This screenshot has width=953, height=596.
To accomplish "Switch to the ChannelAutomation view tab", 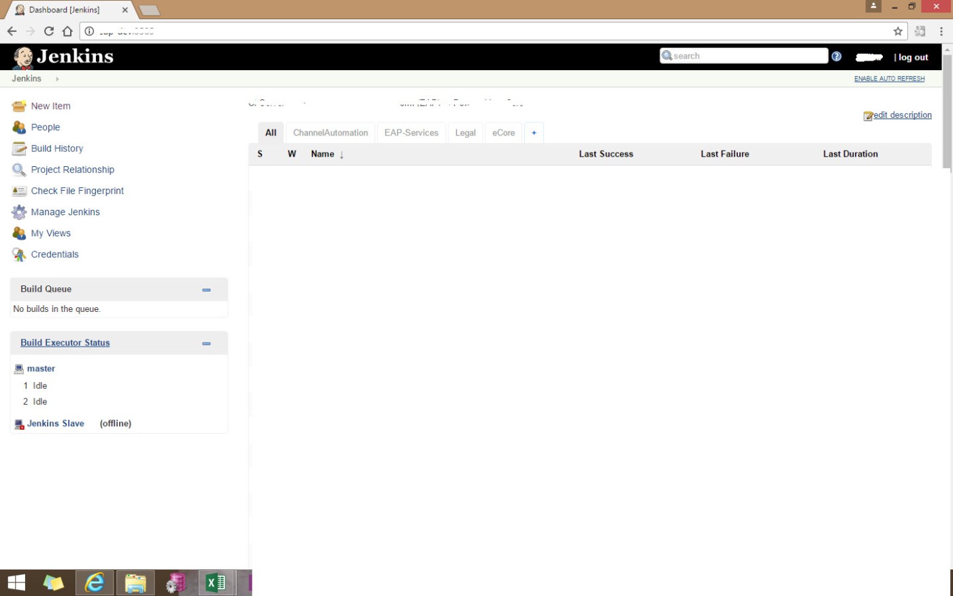I will point(330,132).
